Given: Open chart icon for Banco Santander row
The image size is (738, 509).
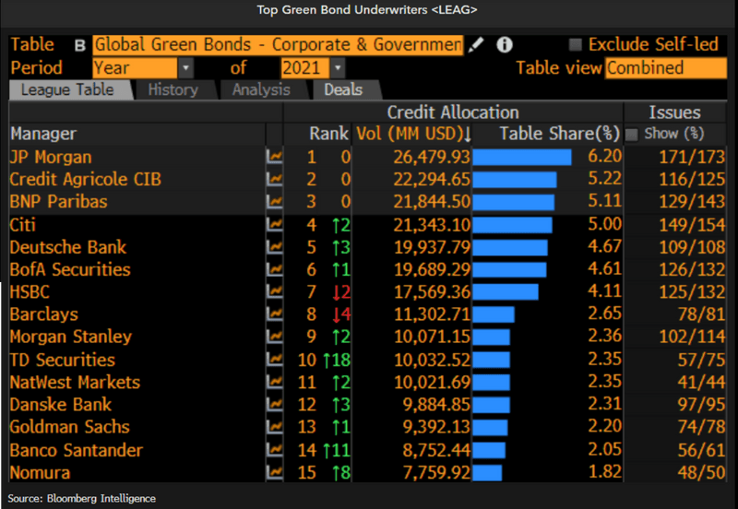Looking at the screenshot, I should (274, 450).
